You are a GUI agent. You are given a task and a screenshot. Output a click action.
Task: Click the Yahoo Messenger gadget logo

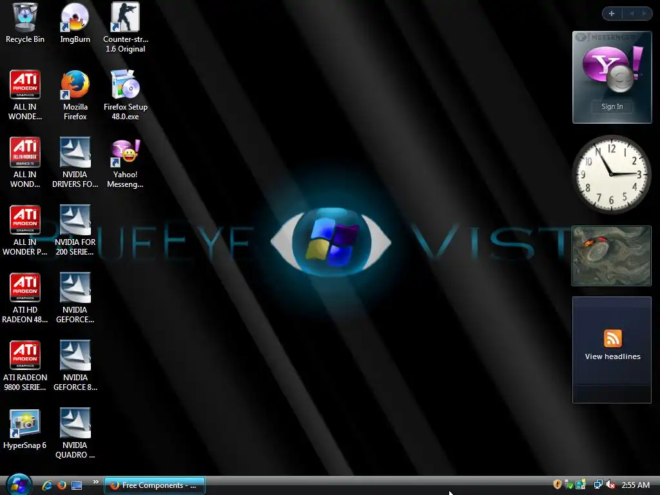point(612,68)
